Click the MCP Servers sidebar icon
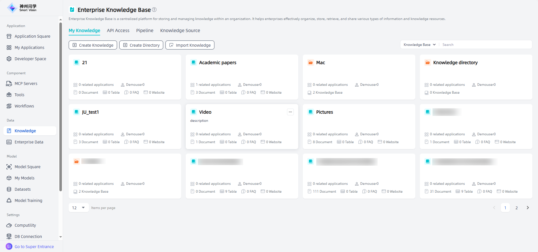This screenshot has width=538, height=252. click(x=9, y=84)
